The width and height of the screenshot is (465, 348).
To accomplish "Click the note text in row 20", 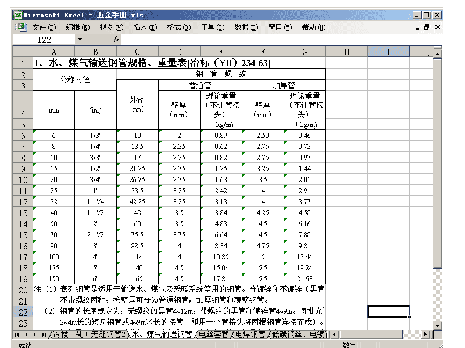I will click(179, 289).
